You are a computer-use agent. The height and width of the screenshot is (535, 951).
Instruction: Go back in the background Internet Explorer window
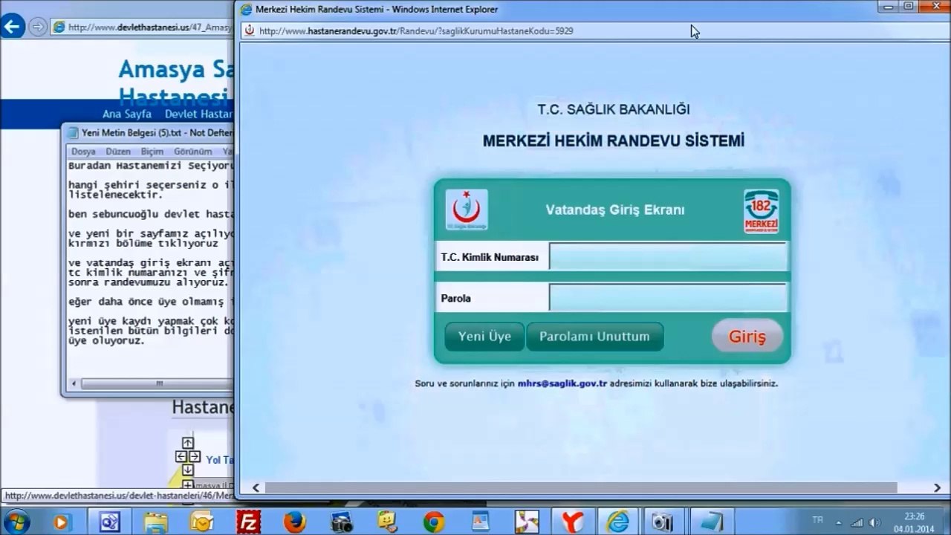[x=12, y=27]
